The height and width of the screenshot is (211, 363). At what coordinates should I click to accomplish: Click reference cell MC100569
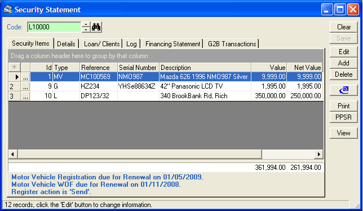99,77
